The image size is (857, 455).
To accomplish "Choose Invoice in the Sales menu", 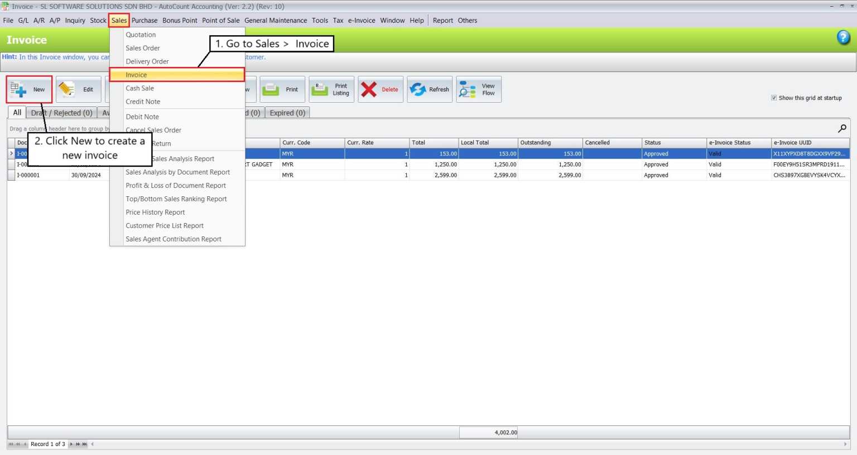I will pos(177,75).
